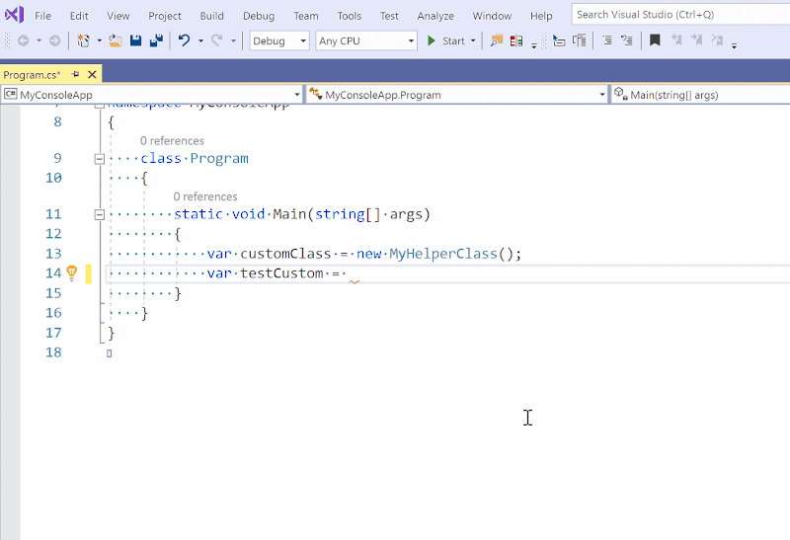Open the Start button dropdown arrow
The image size is (790, 540).
click(x=473, y=40)
